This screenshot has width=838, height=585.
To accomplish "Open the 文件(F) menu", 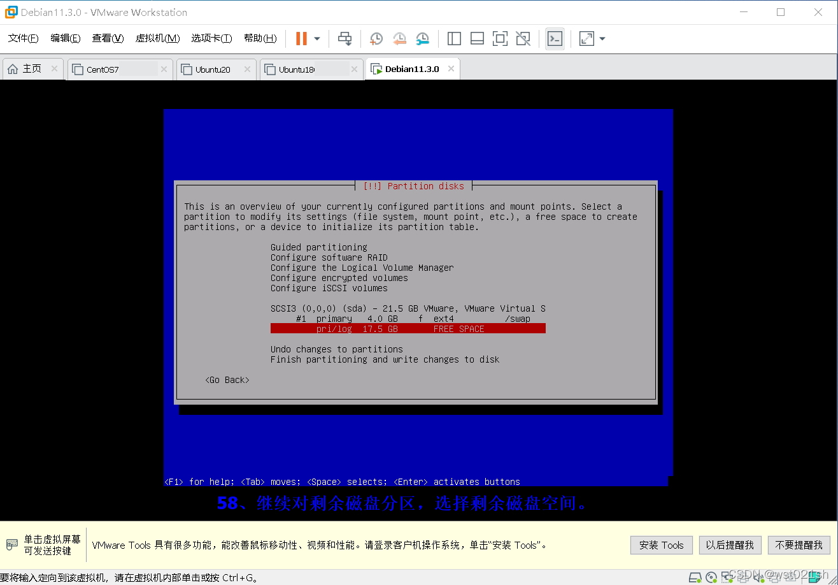I will point(24,38).
